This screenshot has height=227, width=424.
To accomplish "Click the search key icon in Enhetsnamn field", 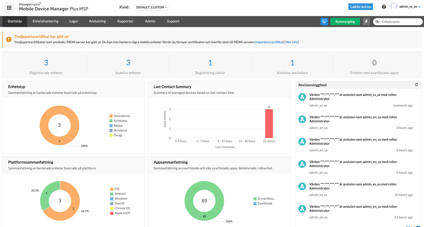I will click(x=378, y=22).
